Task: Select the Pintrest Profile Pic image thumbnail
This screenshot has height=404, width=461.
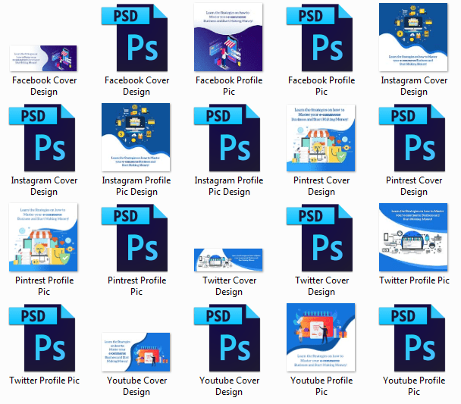Action: pyautogui.click(x=43, y=237)
